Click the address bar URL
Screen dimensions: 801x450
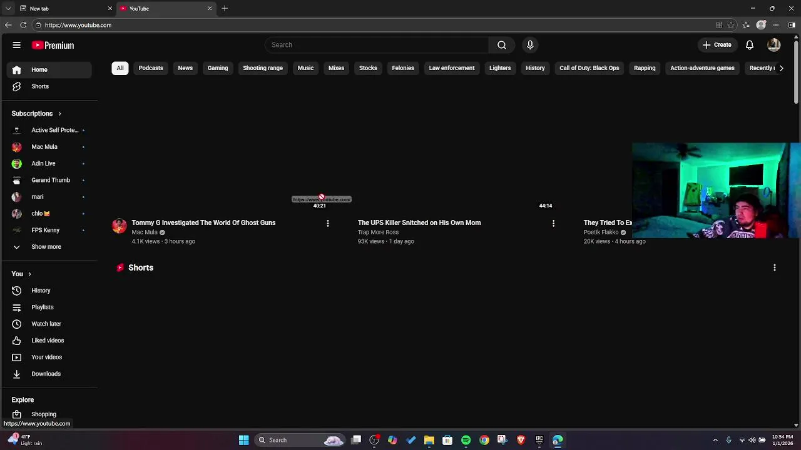(x=78, y=25)
